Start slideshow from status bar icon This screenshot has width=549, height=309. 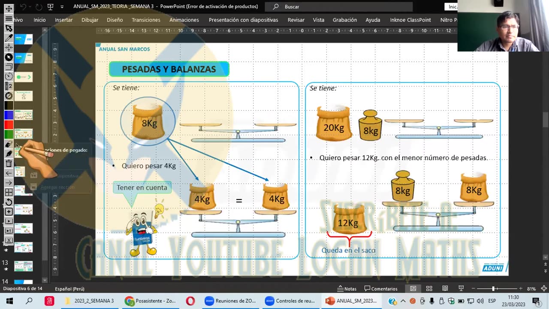pyautogui.click(x=461, y=288)
